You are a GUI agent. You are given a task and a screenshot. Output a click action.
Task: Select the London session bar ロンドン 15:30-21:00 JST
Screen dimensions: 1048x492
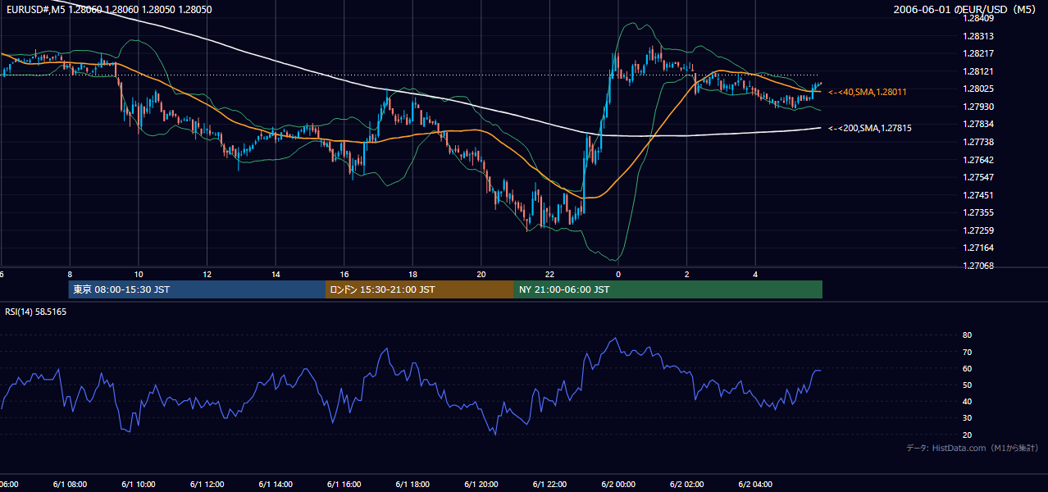click(420, 289)
